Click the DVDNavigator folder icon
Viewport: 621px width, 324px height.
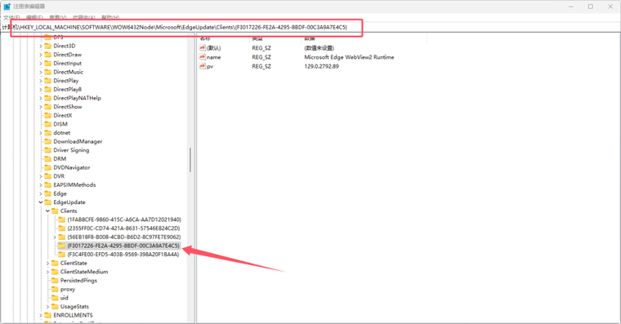[48, 168]
